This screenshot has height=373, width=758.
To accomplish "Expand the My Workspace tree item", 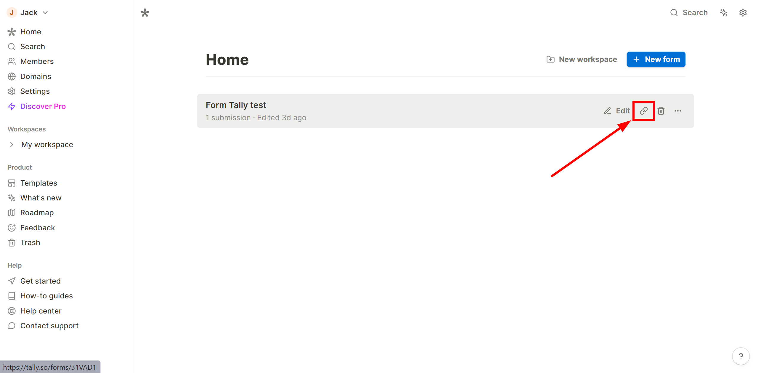I will point(11,144).
